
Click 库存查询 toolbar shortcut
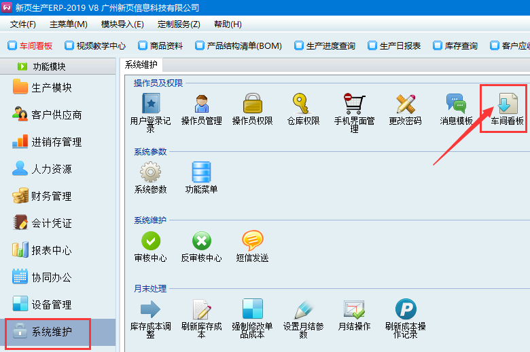(x=455, y=46)
